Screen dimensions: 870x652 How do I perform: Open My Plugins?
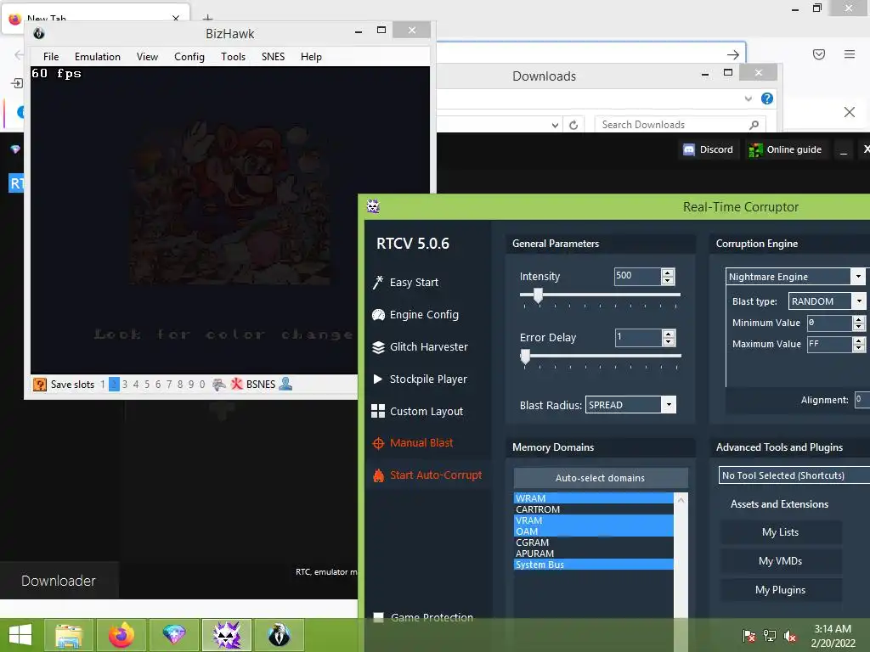tap(780, 590)
